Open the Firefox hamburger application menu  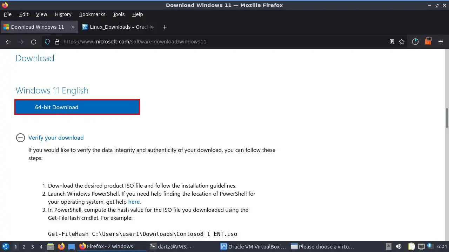point(441,42)
